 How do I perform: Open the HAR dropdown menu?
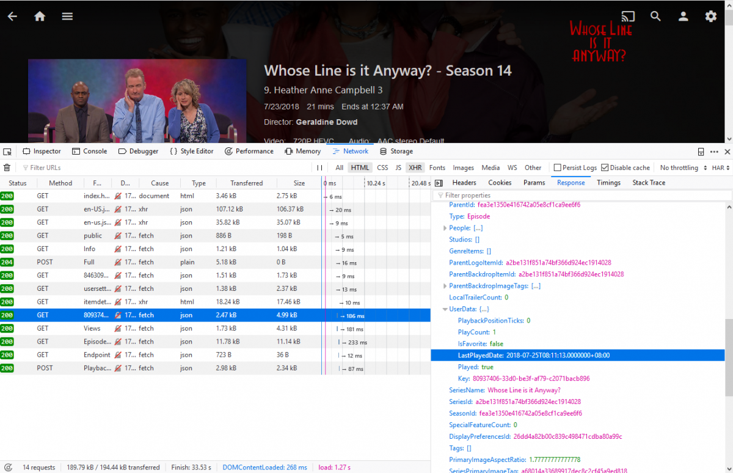point(722,167)
